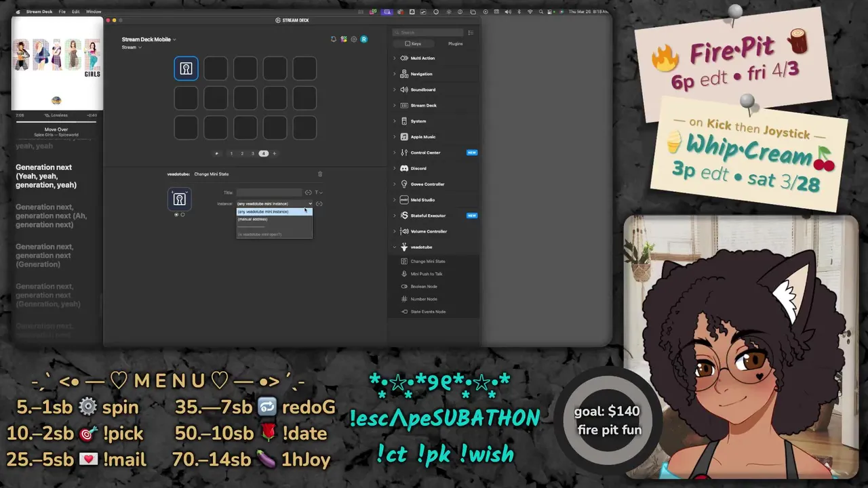This screenshot has height=488, width=868.
Task: Switch to the Keys tab
Action: (412, 43)
